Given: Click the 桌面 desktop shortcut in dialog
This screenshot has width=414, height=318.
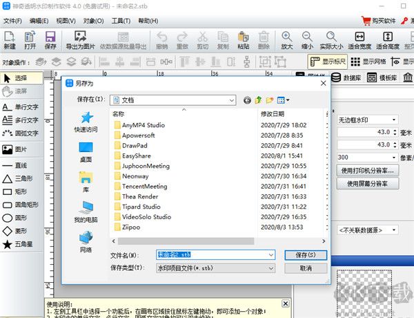Looking at the screenshot, I should (86, 152).
